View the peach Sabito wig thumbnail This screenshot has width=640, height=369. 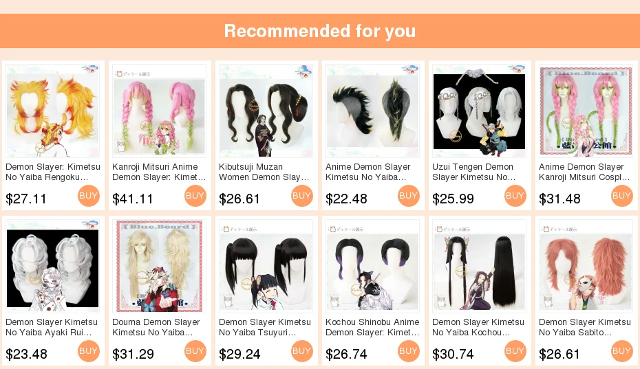coord(586,266)
